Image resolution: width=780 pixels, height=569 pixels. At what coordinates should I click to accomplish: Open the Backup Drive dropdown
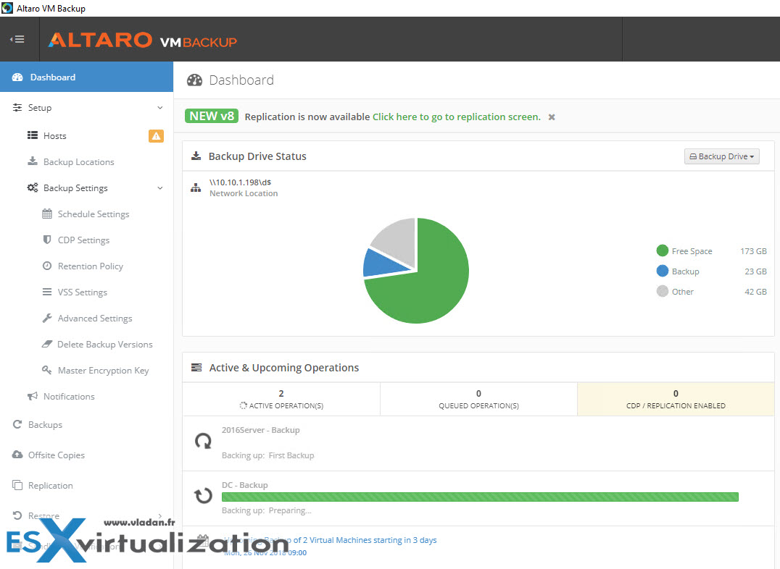click(721, 156)
